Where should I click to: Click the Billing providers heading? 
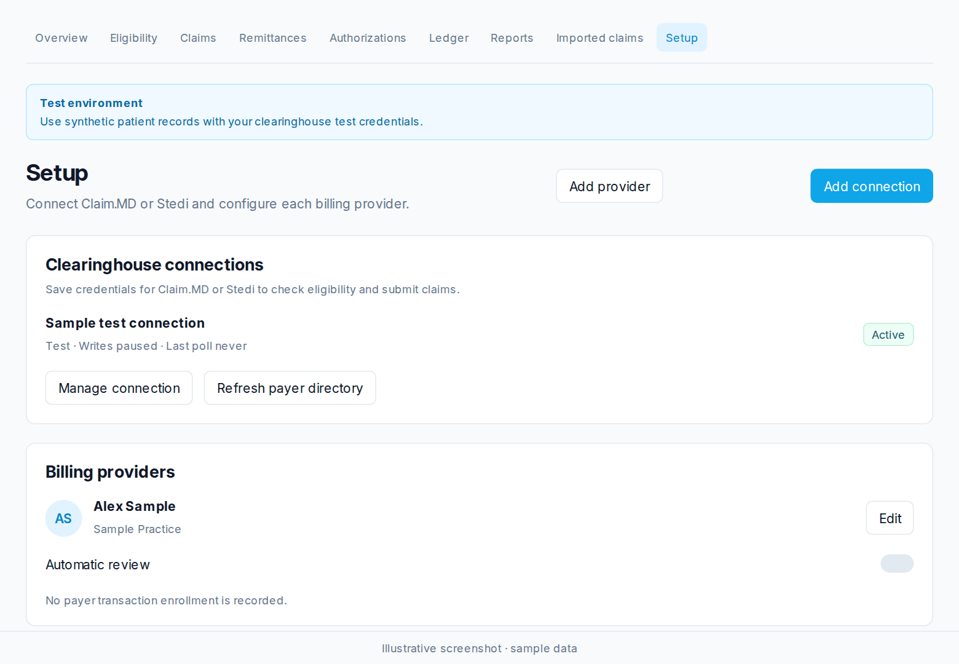pos(110,472)
